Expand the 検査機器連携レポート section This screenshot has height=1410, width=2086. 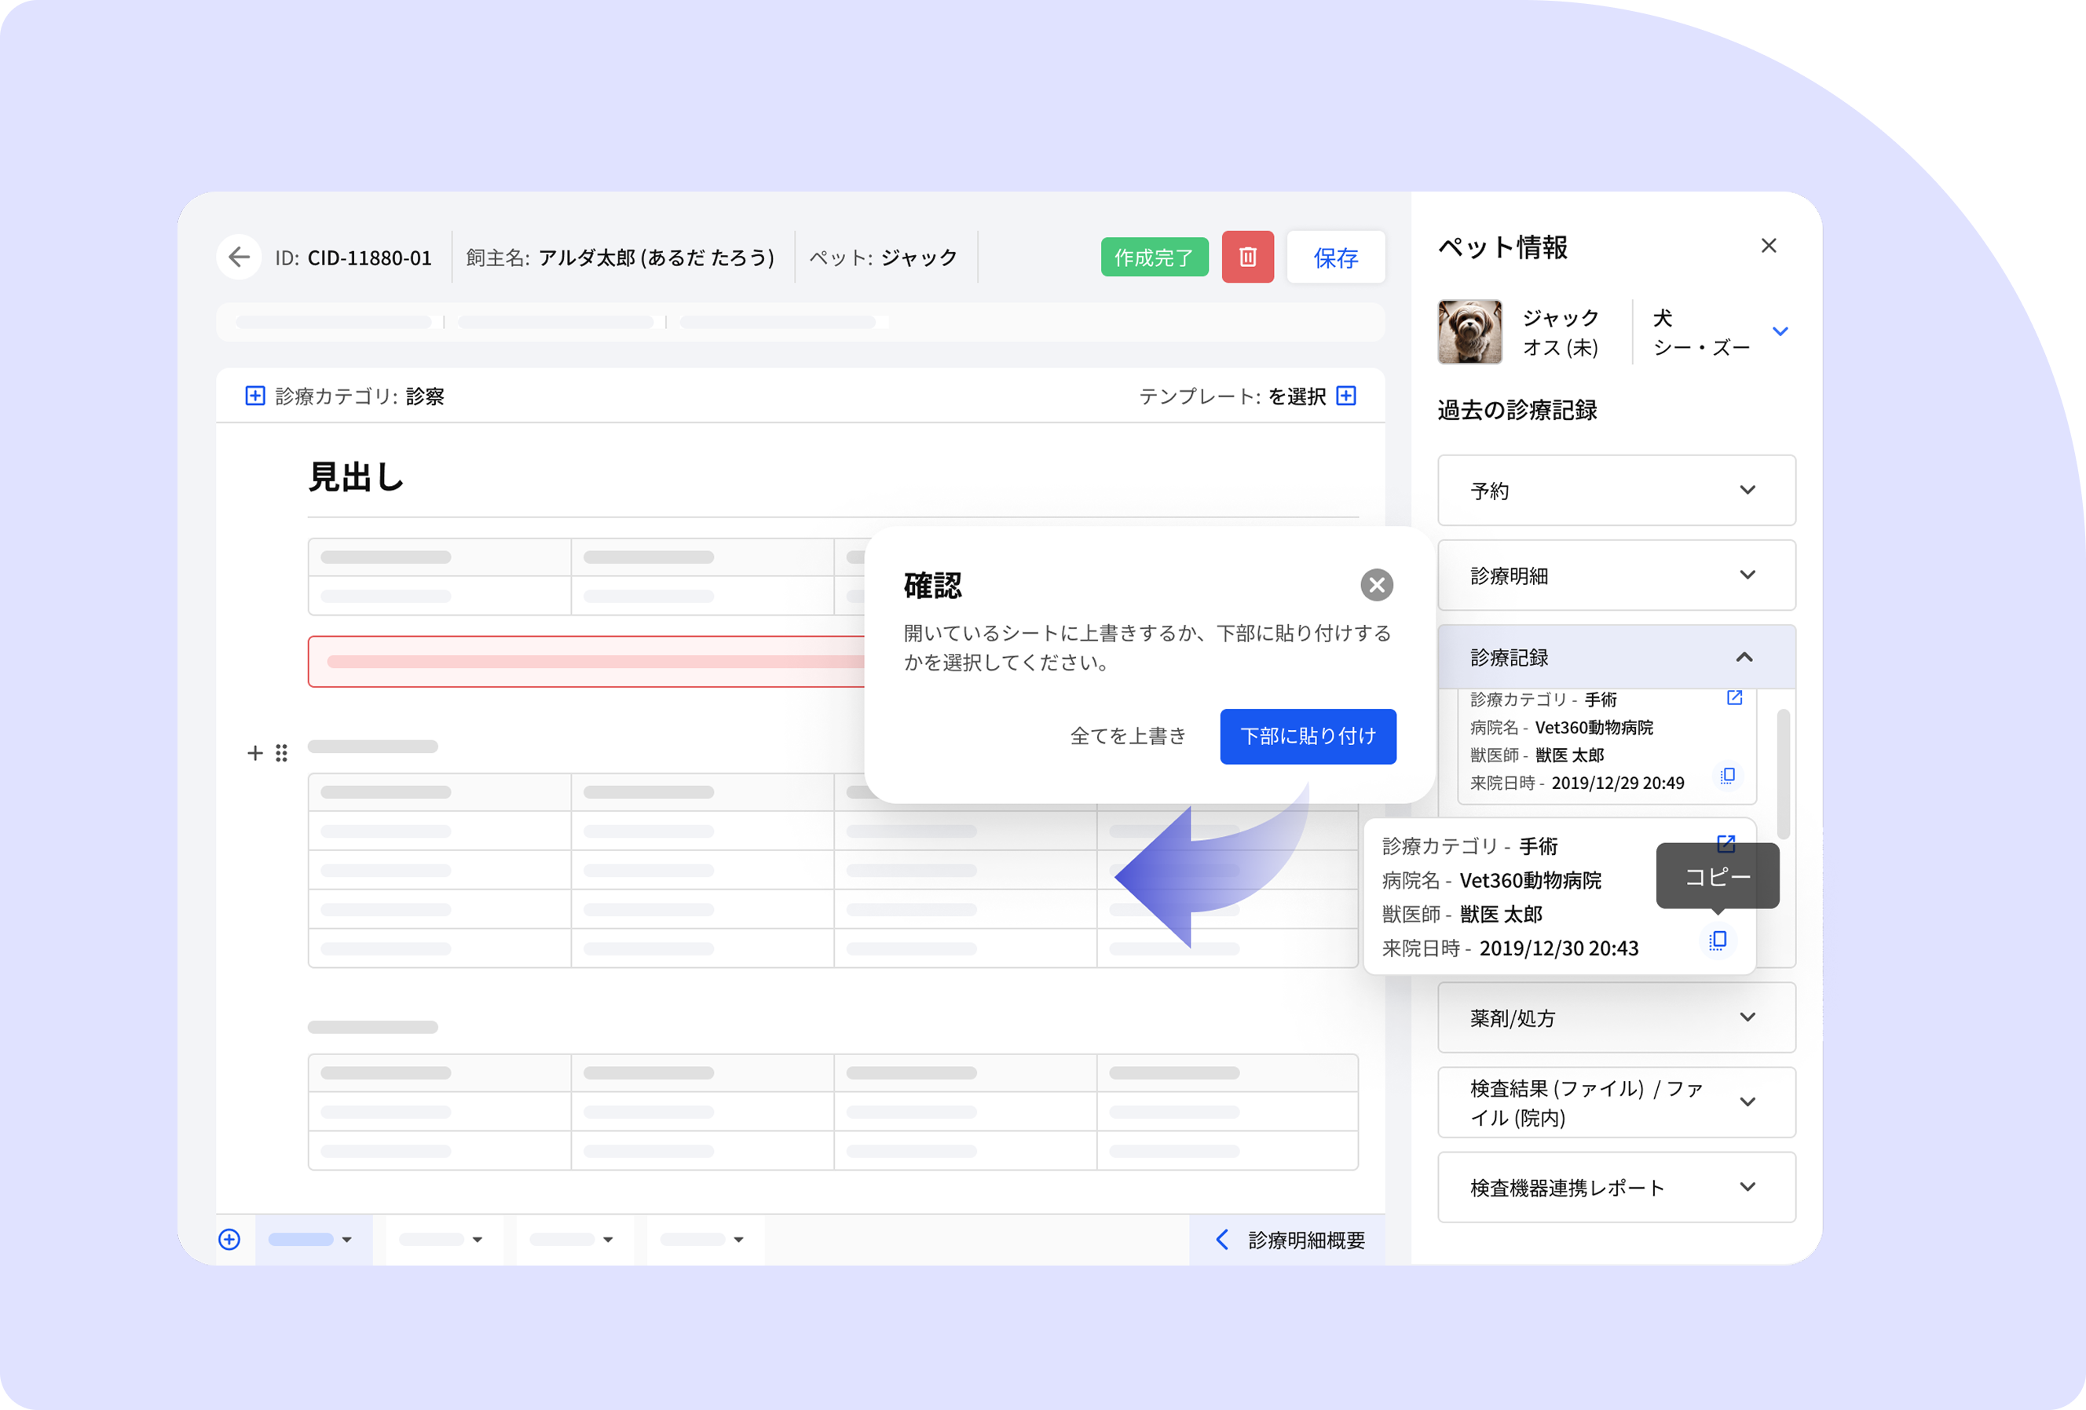click(x=1616, y=1188)
